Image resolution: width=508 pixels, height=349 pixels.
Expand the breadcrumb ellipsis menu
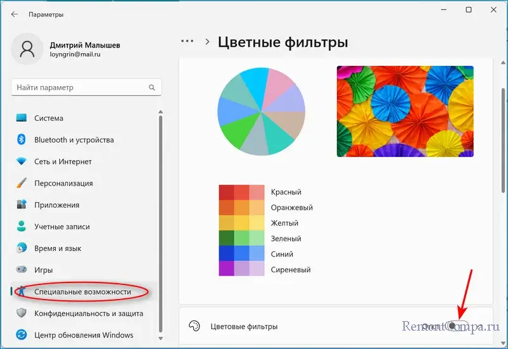187,41
